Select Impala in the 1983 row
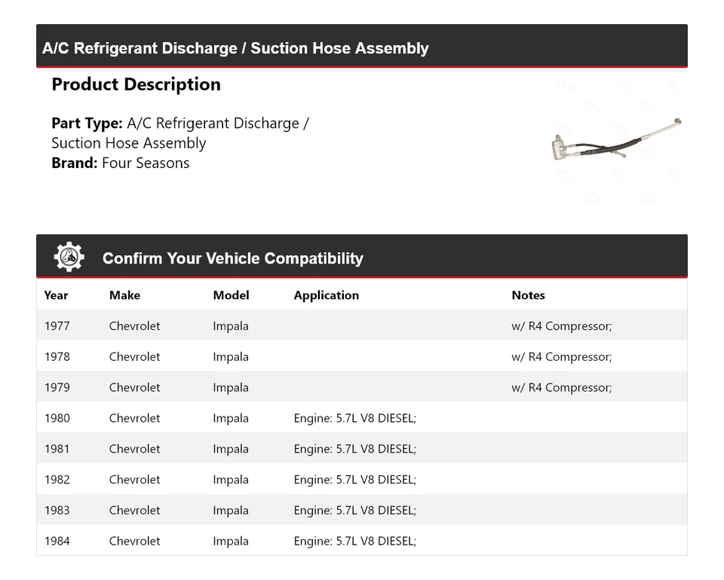 tap(230, 510)
